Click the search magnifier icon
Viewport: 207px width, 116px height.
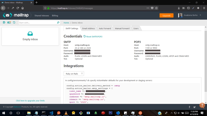(58, 23)
